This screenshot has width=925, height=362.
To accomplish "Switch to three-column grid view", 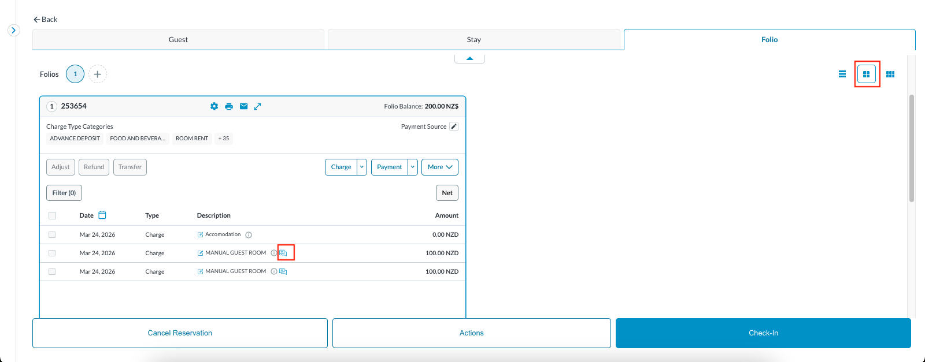I will tap(890, 74).
